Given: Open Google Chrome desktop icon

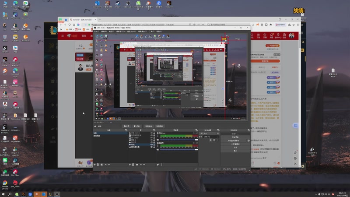Looking at the screenshot, I should 5,185.
